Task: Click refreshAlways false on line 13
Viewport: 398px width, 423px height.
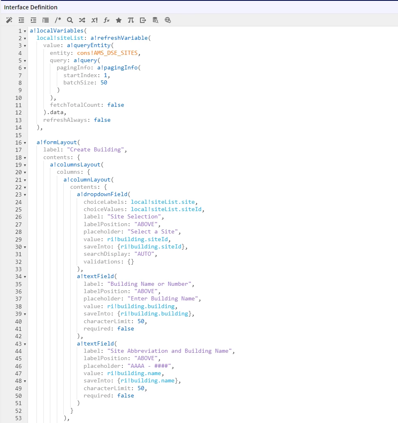Action: [x=102, y=120]
